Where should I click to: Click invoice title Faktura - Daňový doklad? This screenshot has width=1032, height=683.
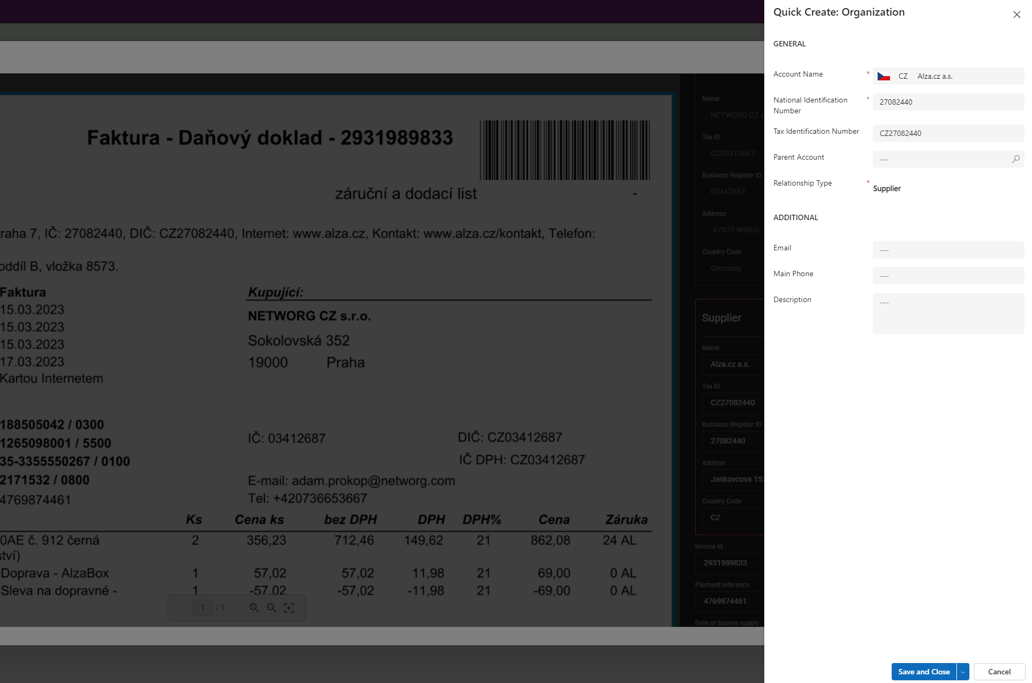(x=270, y=138)
